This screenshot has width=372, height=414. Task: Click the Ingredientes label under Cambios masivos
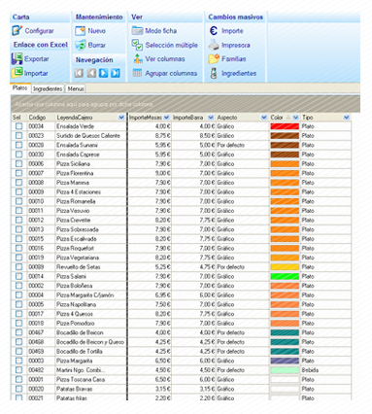click(x=239, y=73)
